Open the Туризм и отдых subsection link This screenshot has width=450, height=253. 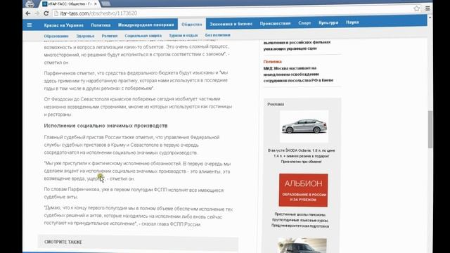pos(184,35)
